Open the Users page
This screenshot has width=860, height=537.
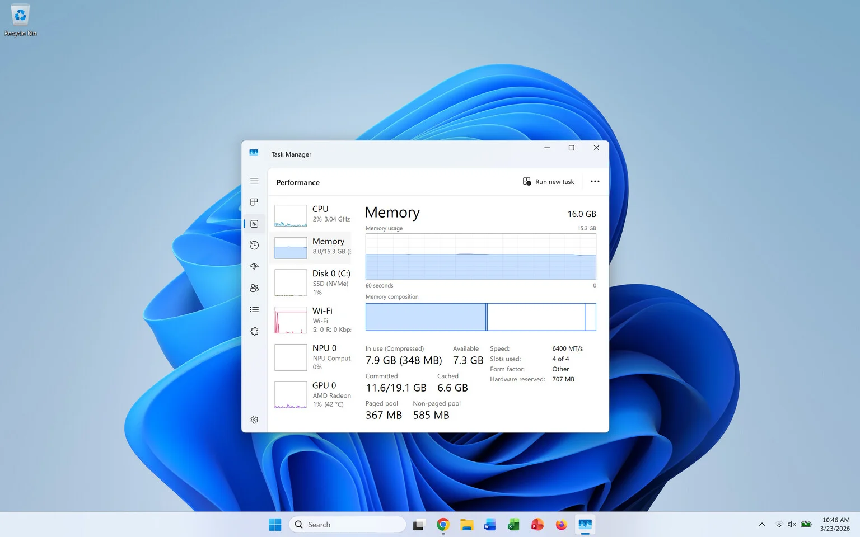click(254, 288)
